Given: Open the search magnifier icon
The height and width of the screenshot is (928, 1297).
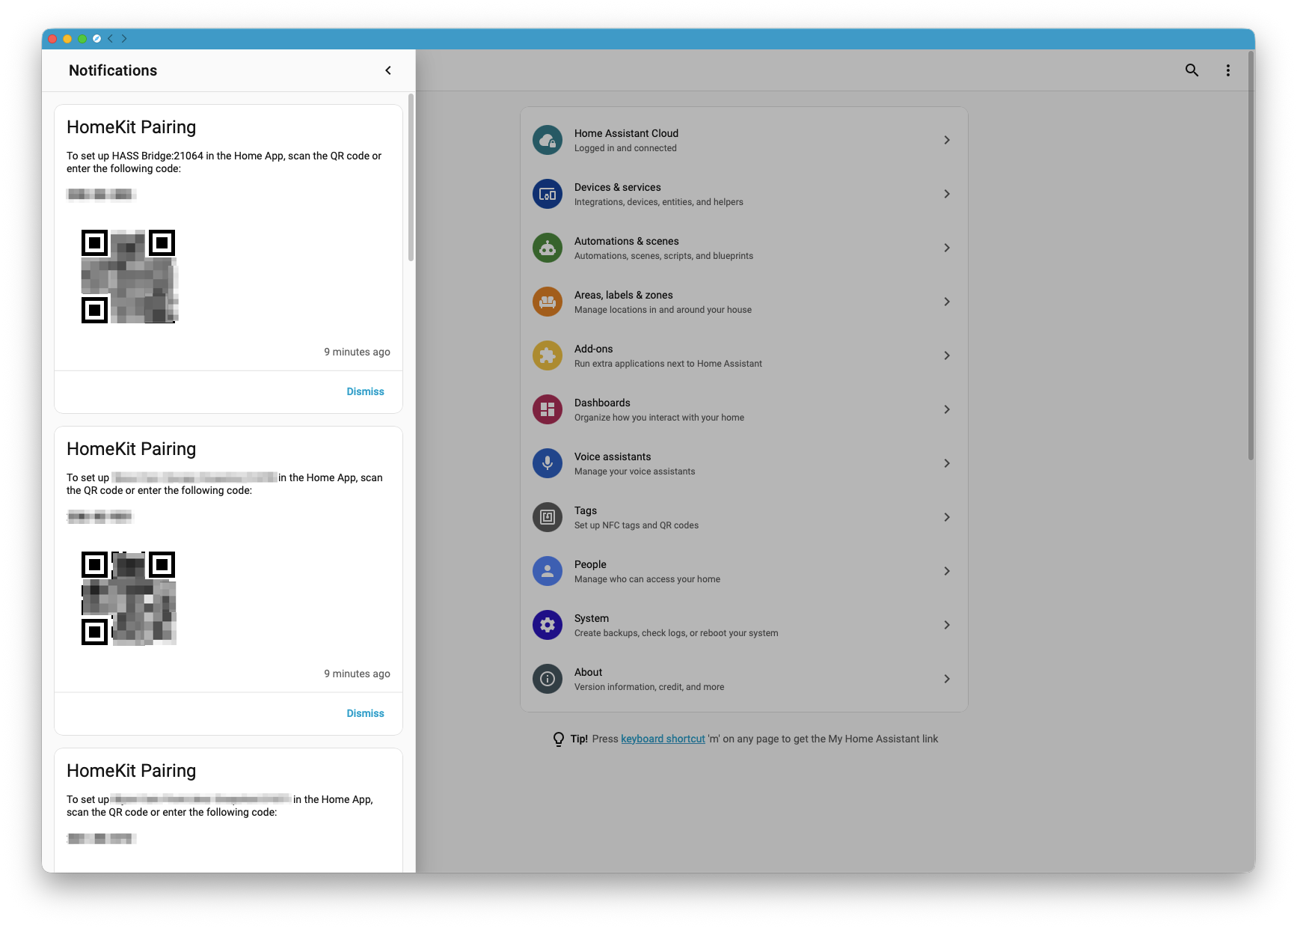Looking at the screenshot, I should click(1192, 70).
